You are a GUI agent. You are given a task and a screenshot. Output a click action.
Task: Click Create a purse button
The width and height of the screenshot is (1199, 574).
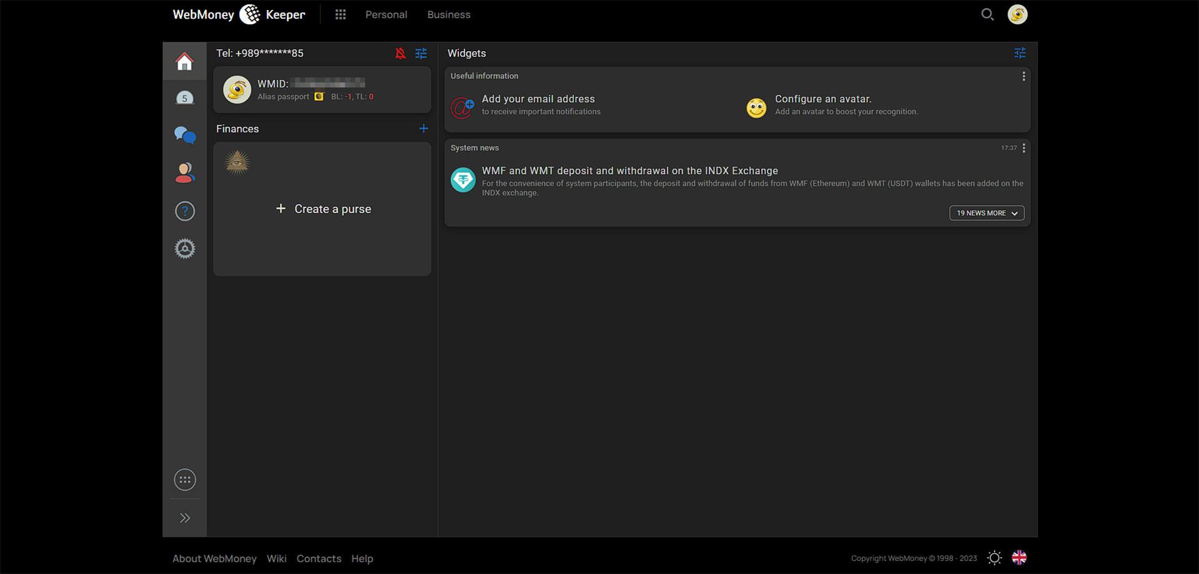(323, 209)
